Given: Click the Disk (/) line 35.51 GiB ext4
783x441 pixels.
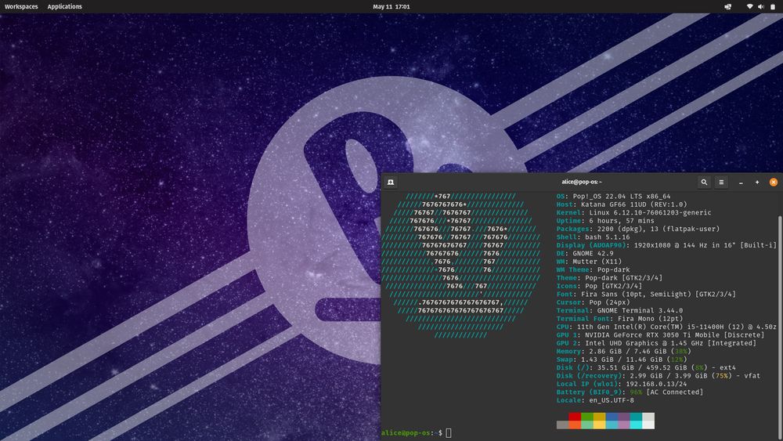Looking at the screenshot, I should coord(646,367).
